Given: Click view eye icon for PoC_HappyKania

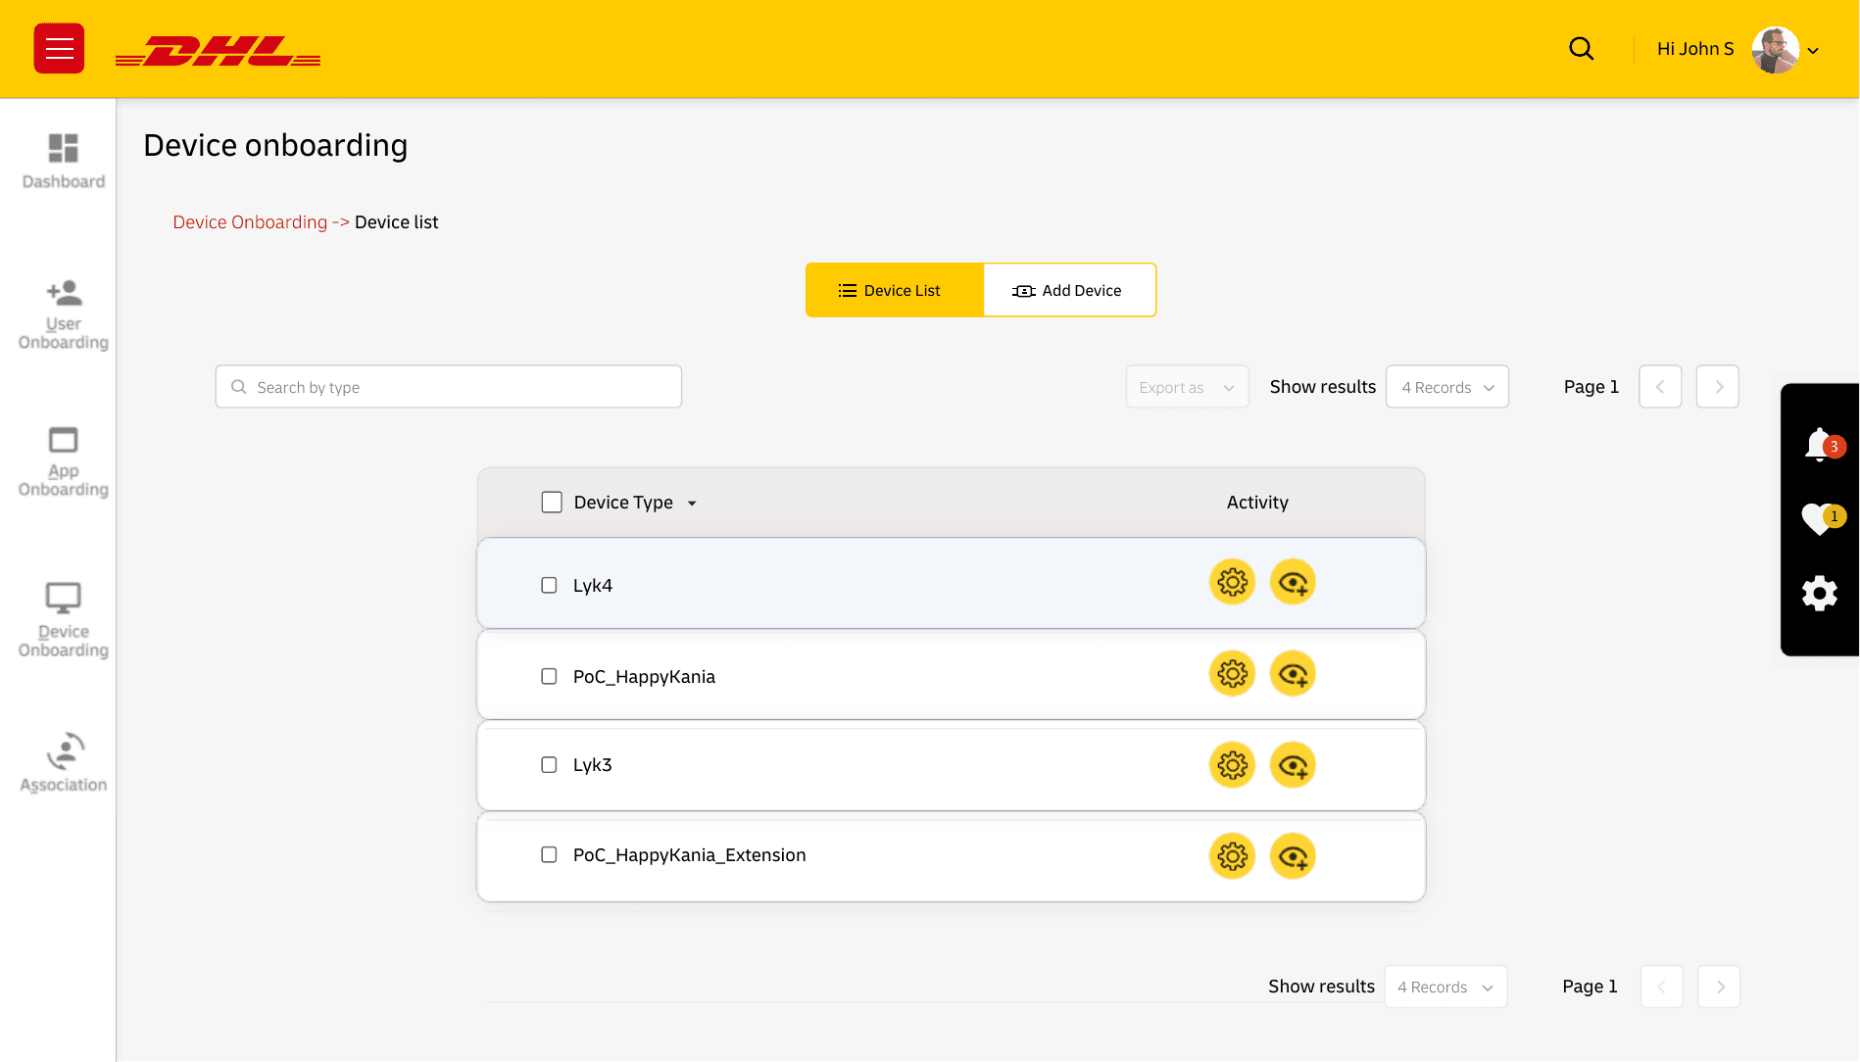Looking at the screenshot, I should point(1293,674).
